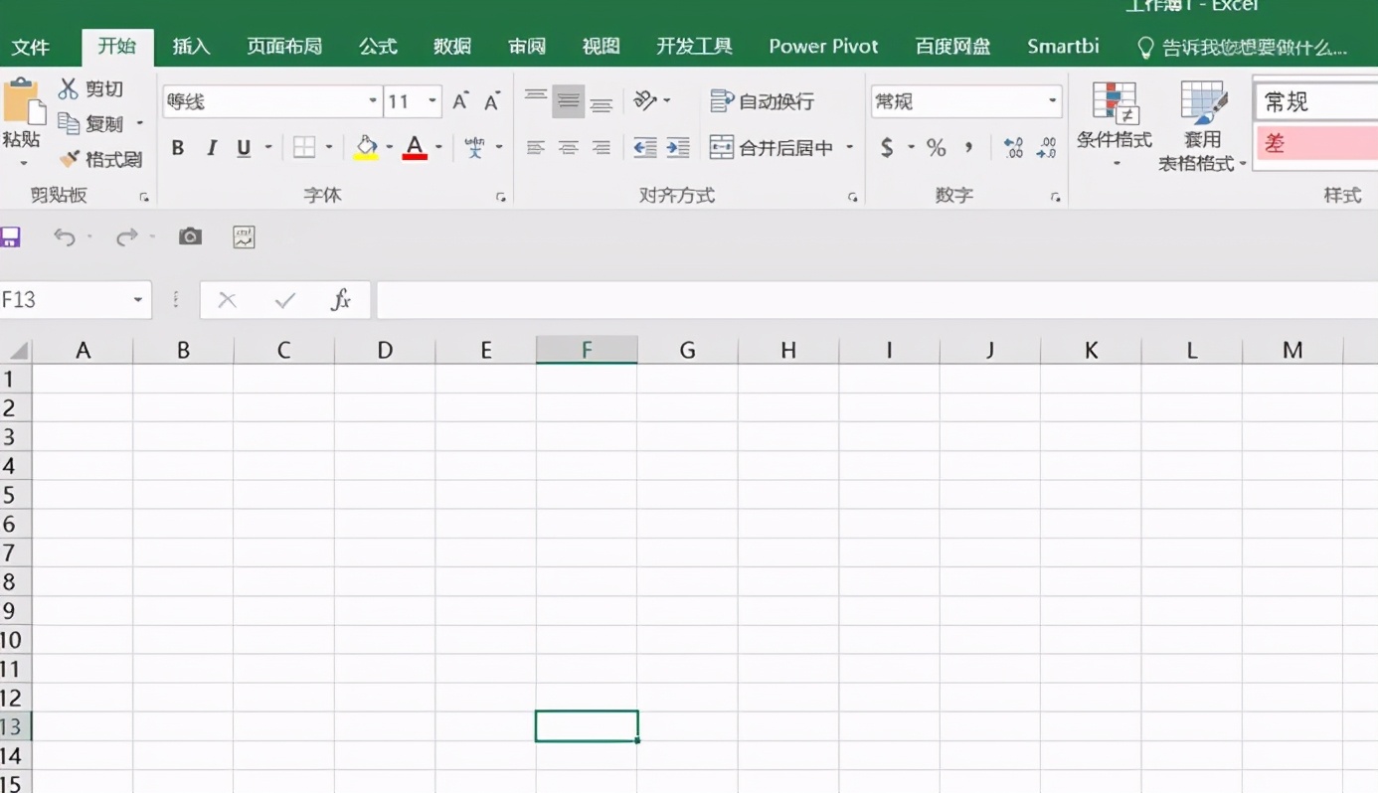Click the camera icon on quick access toolbar
Screen dimensions: 1378x793
click(190, 236)
